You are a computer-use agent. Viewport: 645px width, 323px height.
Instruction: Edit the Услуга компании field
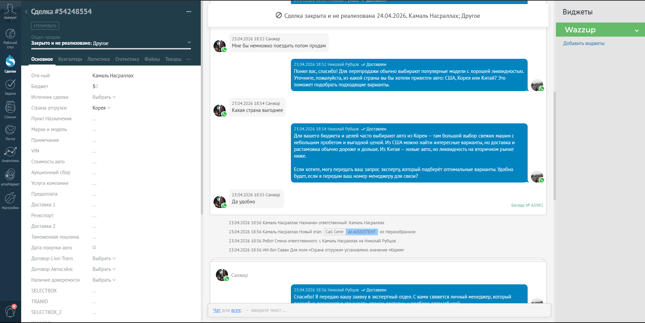coord(94,183)
